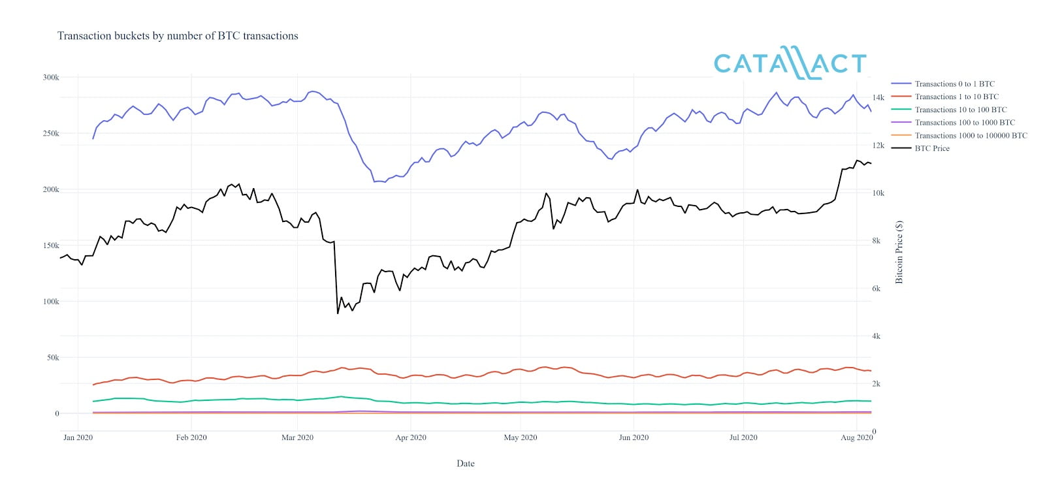Click the Date axis title
1045x491 pixels.
tap(466, 464)
